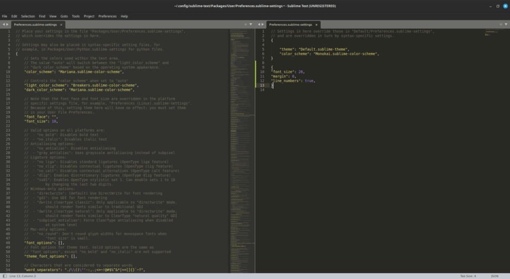Open the Selection menu
Screen dimensions: 510x279
[x=28, y=16]
